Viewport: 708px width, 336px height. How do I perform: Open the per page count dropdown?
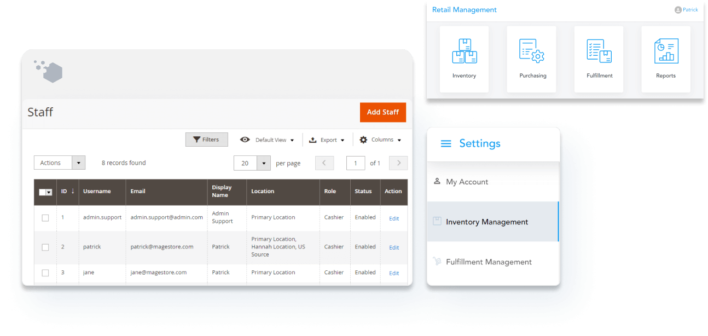pos(264,163)
